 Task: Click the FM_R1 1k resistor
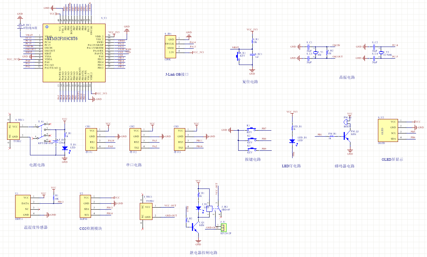(x=331, y=136)
